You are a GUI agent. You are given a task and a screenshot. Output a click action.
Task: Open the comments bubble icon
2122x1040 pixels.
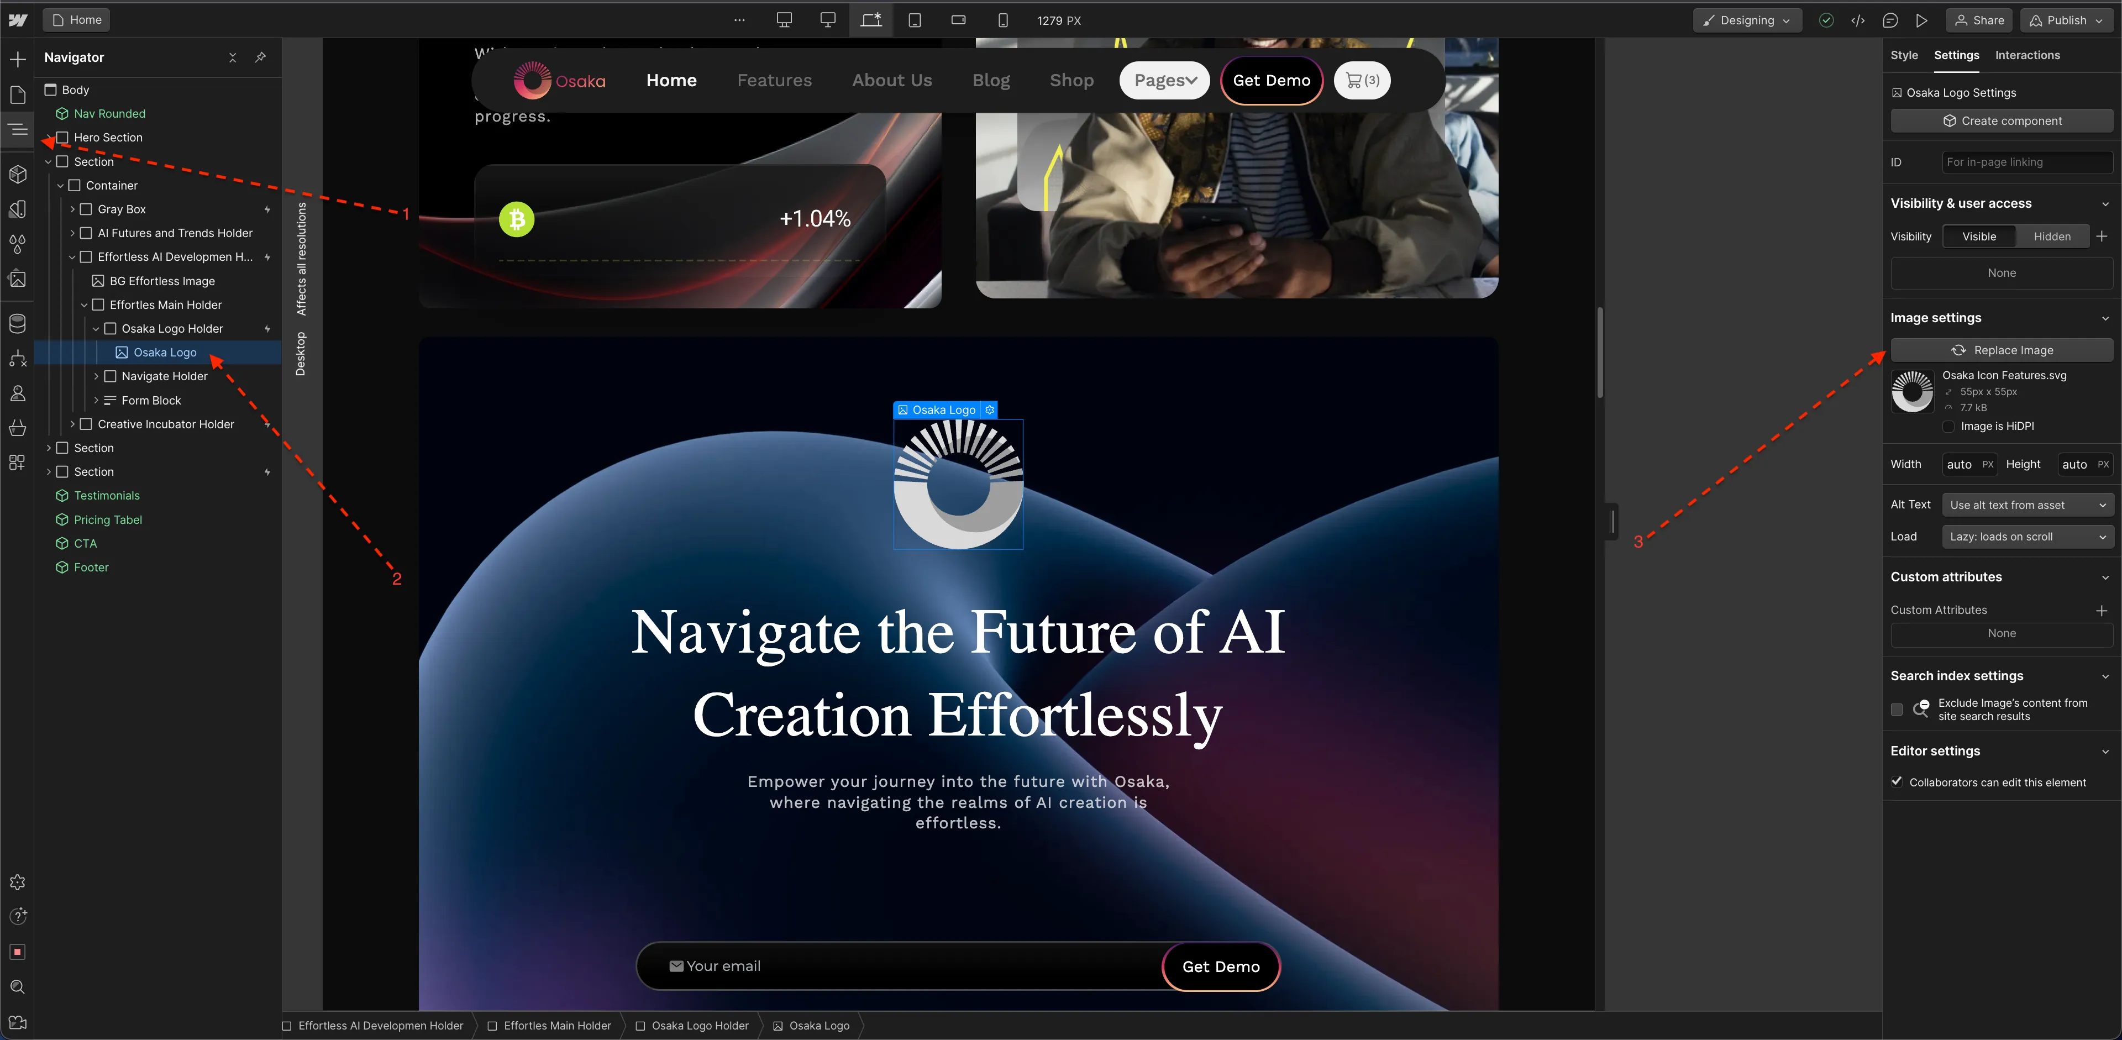click(1890, 20)
